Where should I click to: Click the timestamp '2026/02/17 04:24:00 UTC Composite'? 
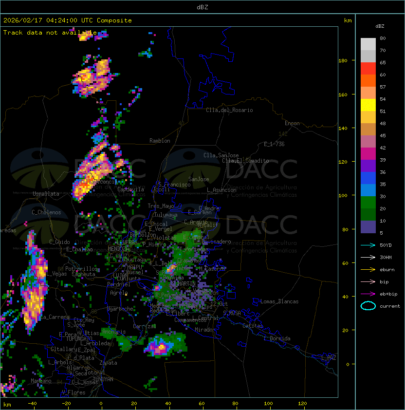pyautogui.click(x=68, y=20)
